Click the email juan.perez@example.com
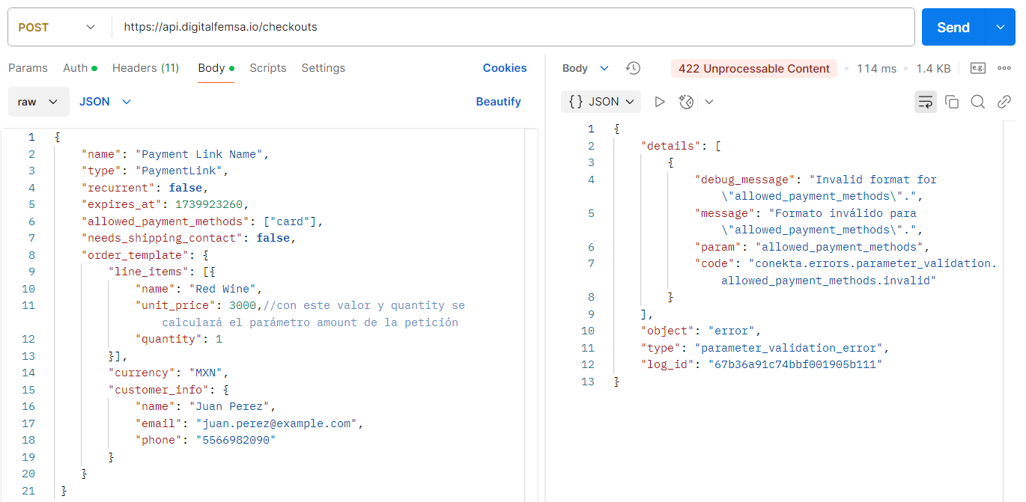 pos(276,423)
